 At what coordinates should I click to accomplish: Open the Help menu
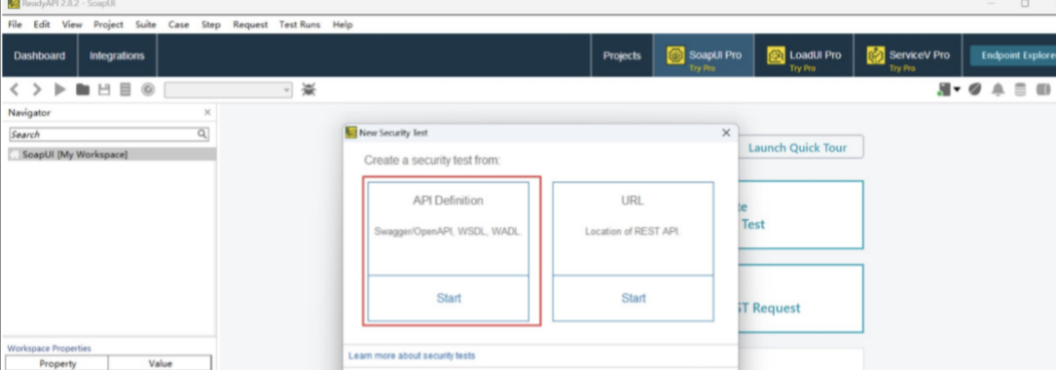343,24
